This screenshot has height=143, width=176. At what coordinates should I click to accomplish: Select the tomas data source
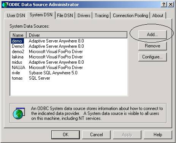point(17,78)
